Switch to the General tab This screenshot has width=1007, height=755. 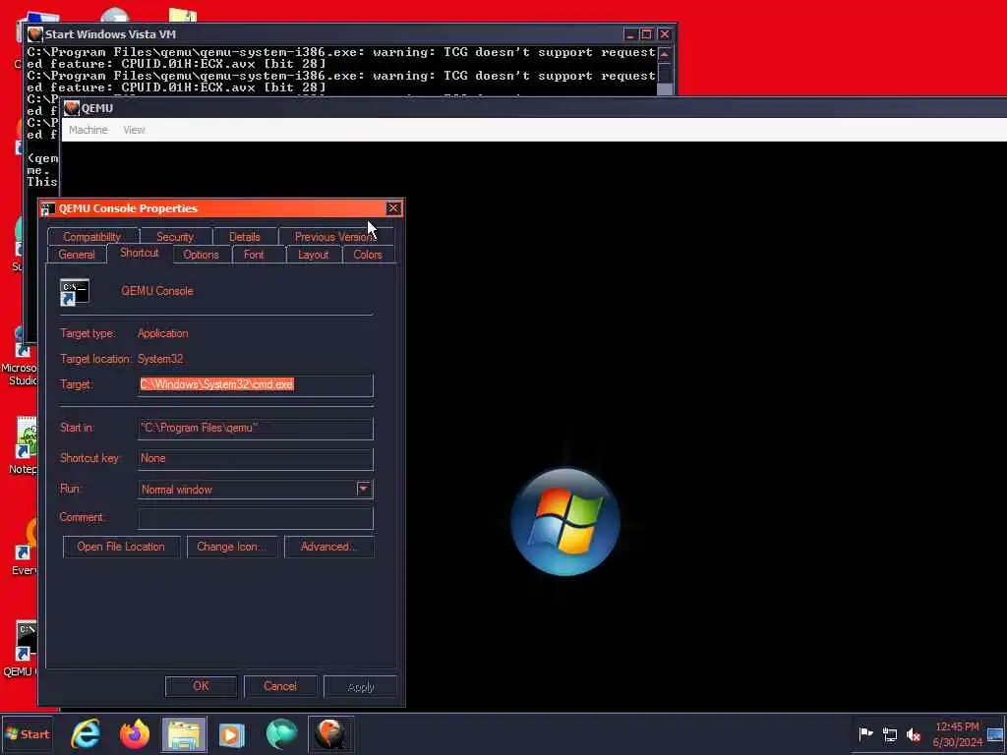point(77,255)
